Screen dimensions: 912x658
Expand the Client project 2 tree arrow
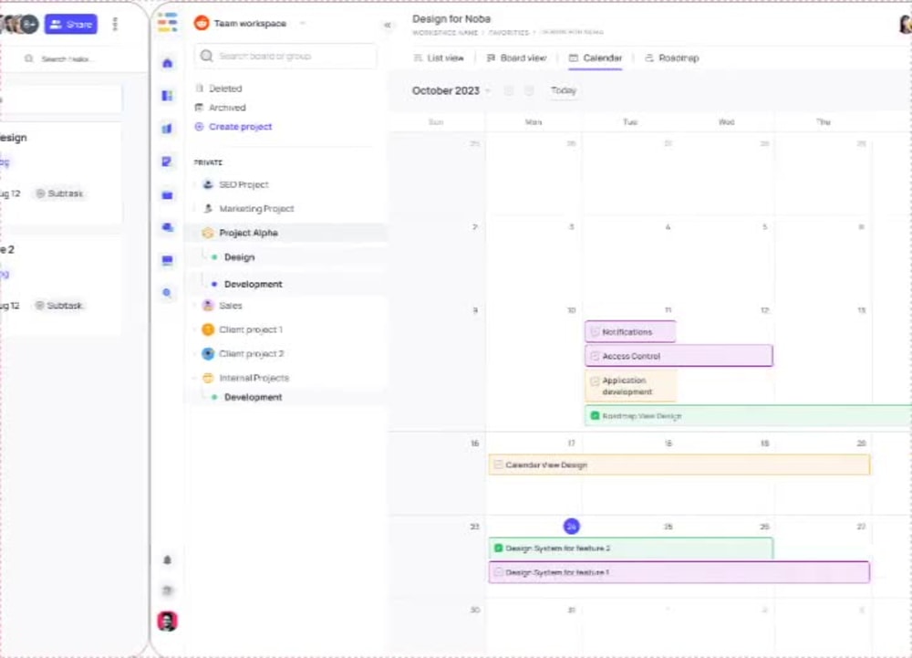pos(194,354)
